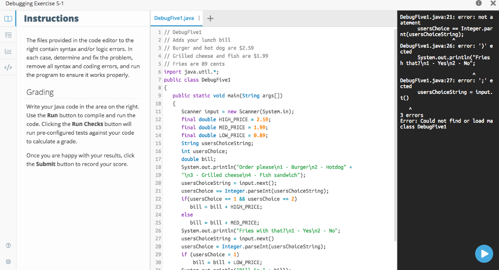Click the 'if (usersChoice = 1)' line
Viewport: 499px width, 270px height.
coord(210,254)
